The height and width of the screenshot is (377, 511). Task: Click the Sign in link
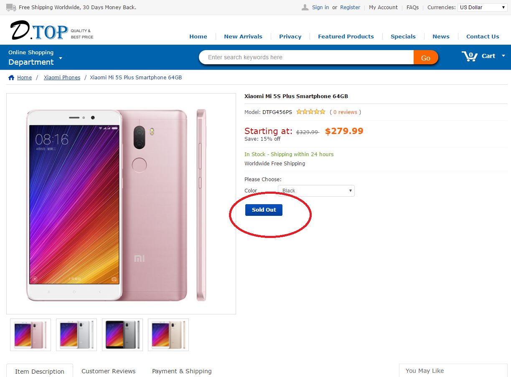coord(320,8)
